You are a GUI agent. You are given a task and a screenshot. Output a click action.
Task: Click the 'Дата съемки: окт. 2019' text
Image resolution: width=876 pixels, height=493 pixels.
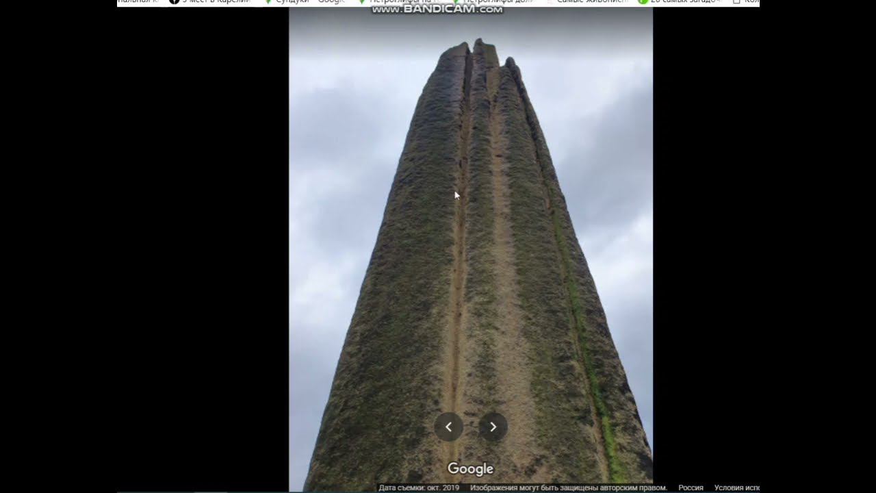pos(419,488)
